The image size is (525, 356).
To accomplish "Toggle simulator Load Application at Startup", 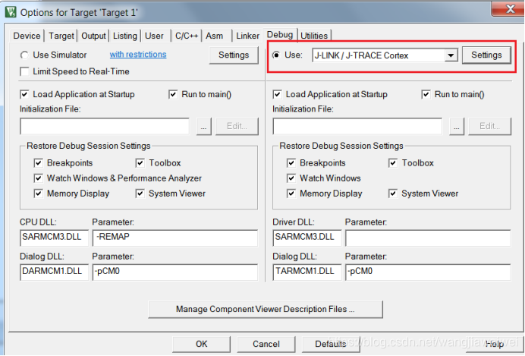I will [24, 94].
